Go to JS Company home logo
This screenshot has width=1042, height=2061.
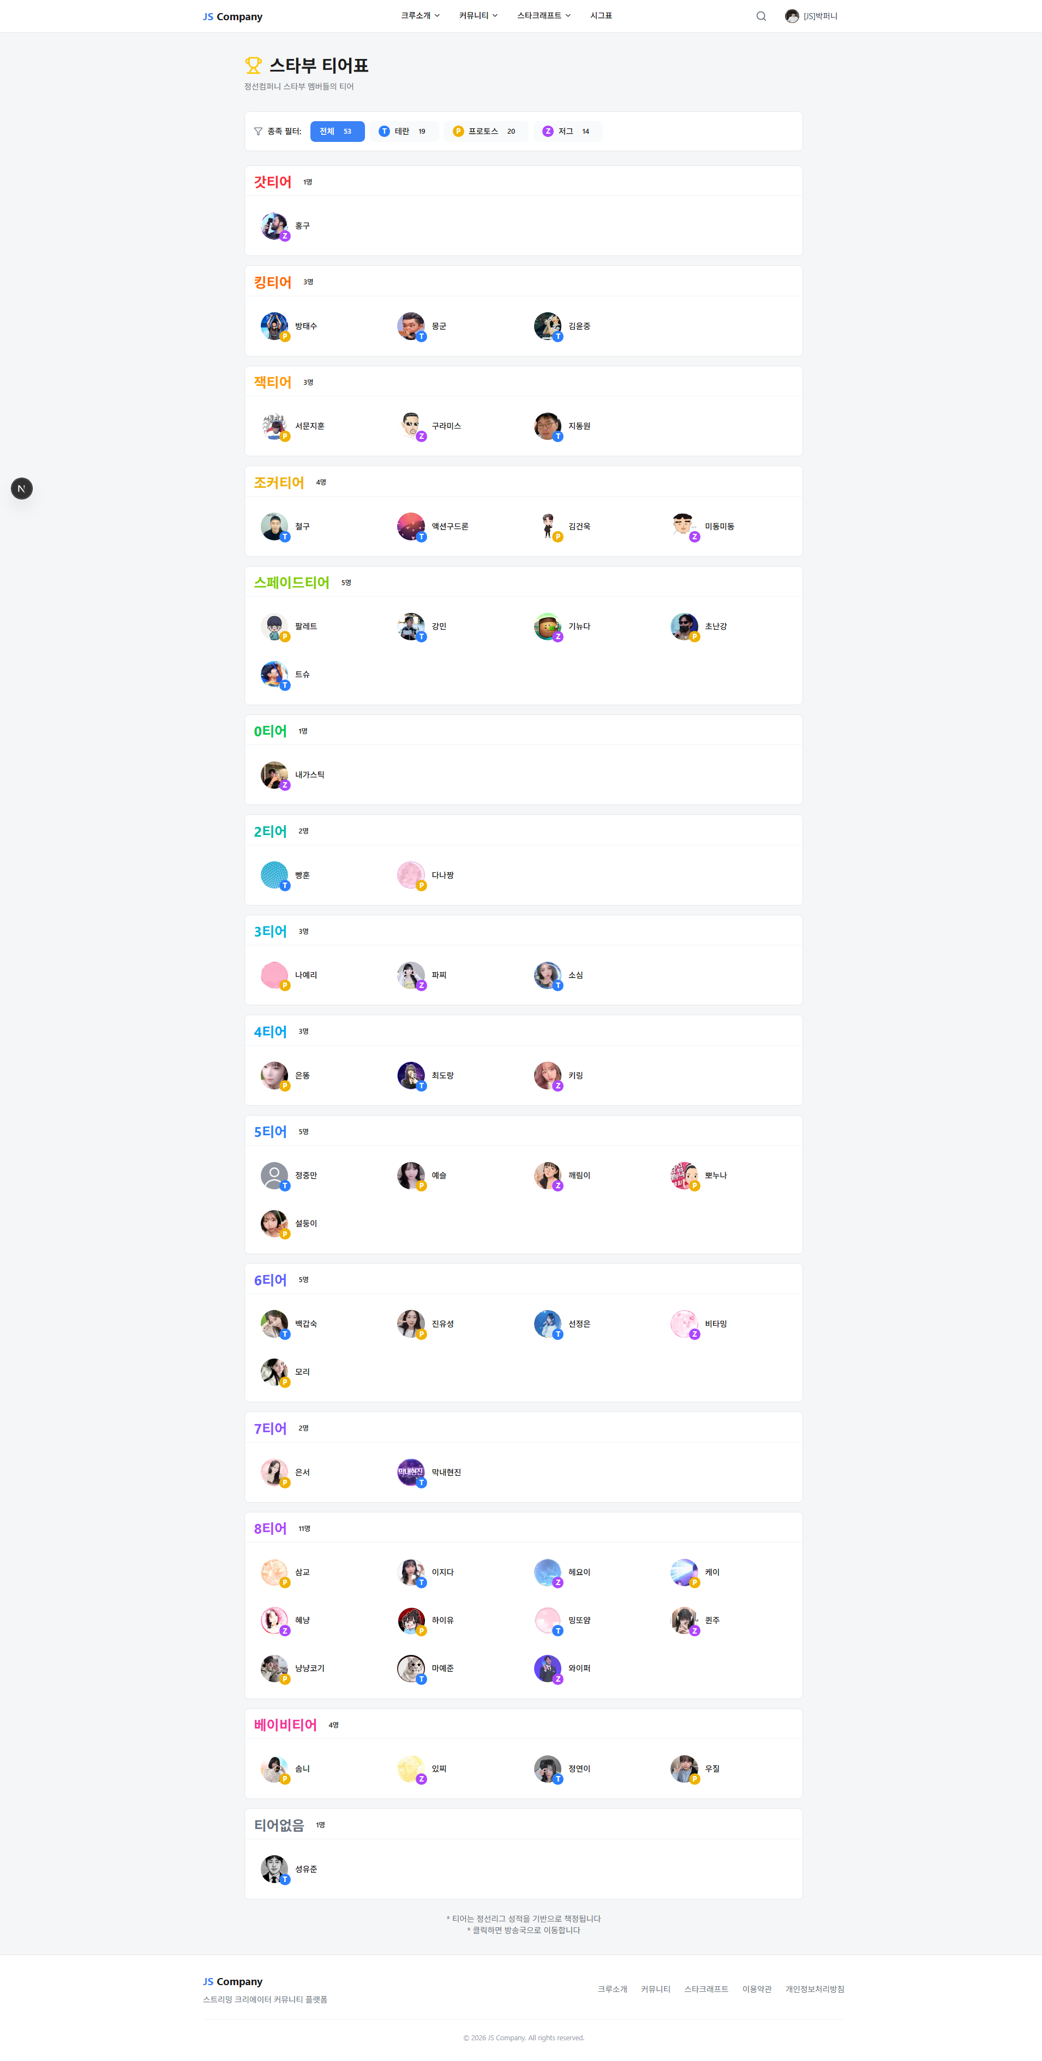coord(233,16)
